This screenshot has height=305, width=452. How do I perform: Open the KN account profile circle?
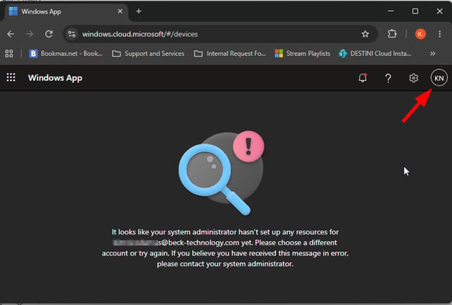pos(439,78)
